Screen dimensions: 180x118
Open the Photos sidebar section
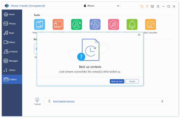[12, 24]
